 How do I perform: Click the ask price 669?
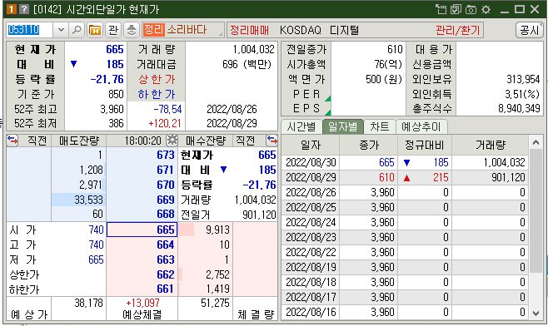pos(166,200)
